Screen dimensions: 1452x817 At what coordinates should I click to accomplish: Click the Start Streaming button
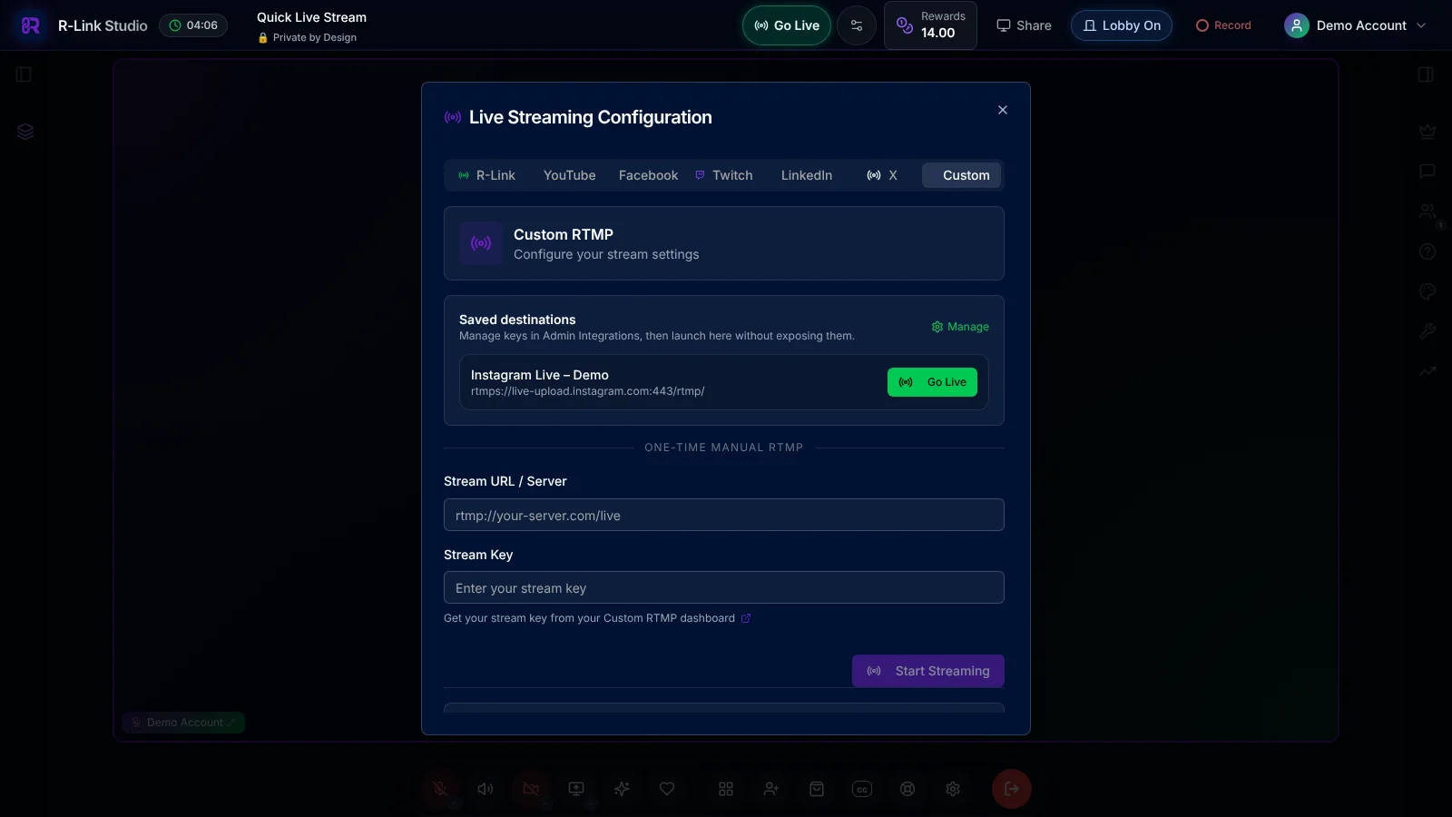click(927, 671)
